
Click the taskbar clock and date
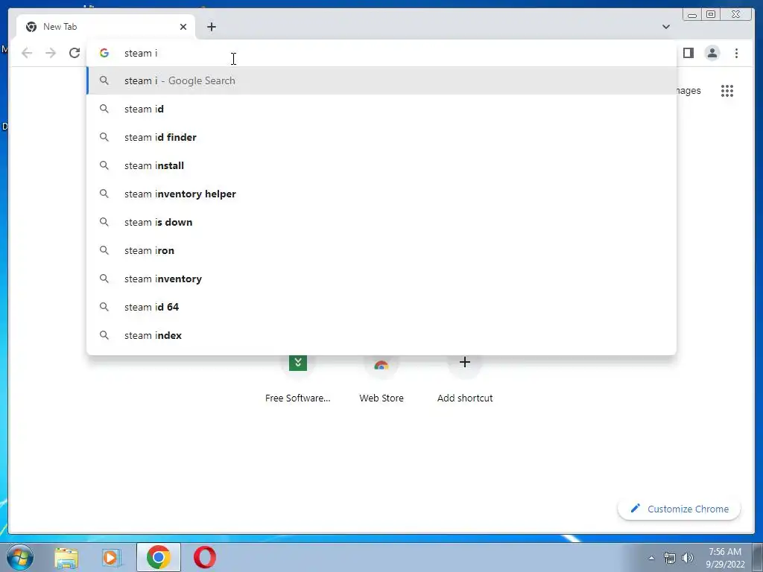pyautogui.click(x=725, y=558)
